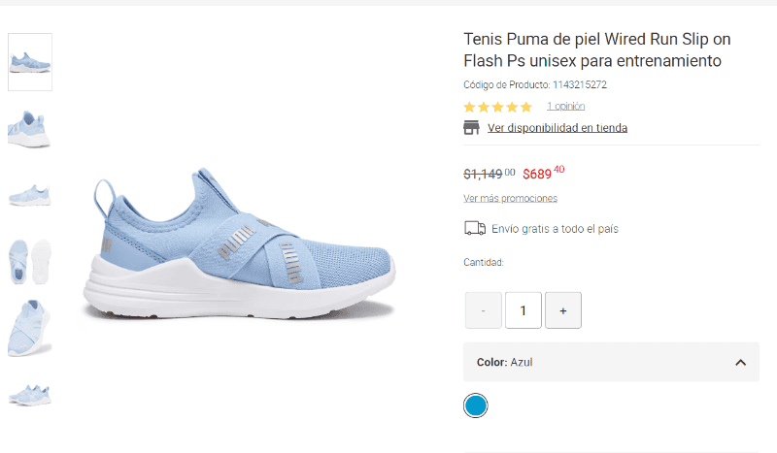Select the second shoe thumbnail

pyautogui.click(x=30, y=127)
